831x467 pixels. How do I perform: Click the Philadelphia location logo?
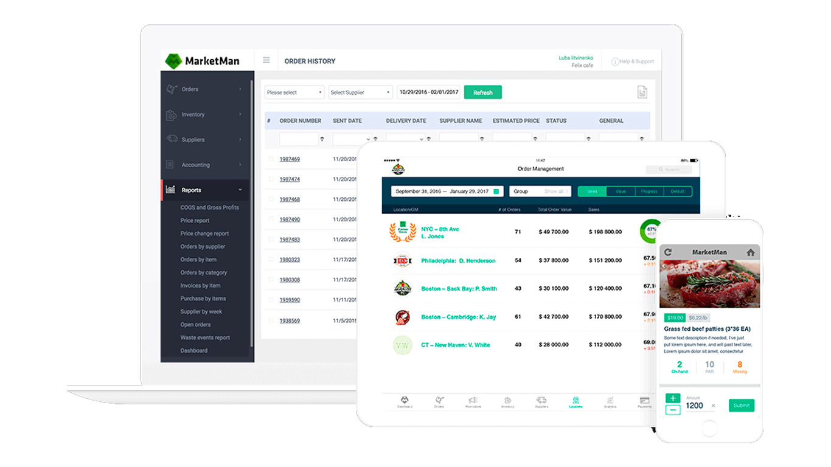[x=403, y=260]
